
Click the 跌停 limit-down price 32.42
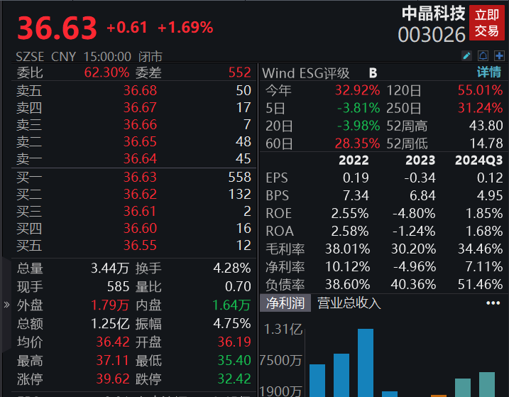234,379
